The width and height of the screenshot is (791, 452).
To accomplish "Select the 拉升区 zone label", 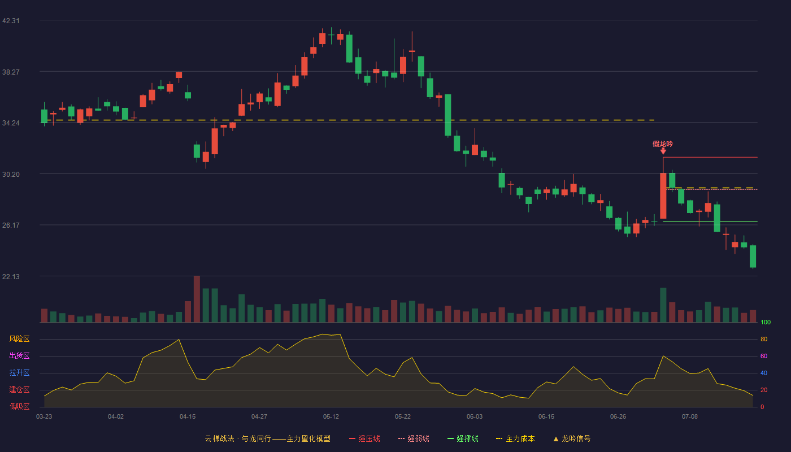I will click(19, 373).
